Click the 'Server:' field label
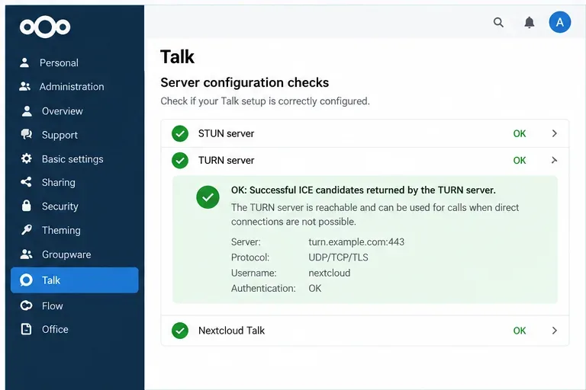 pyautogui.click(x=246, y=241)
